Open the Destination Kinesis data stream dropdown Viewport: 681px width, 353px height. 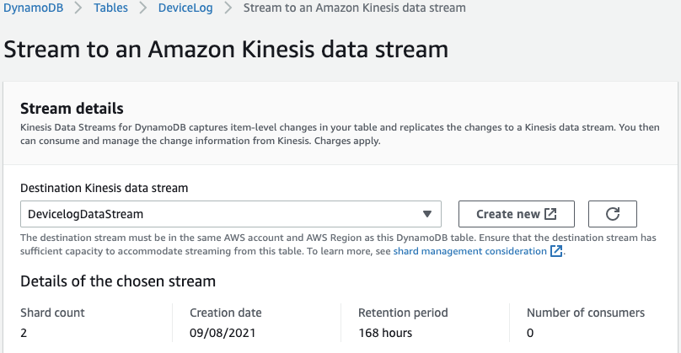point(230,214)
